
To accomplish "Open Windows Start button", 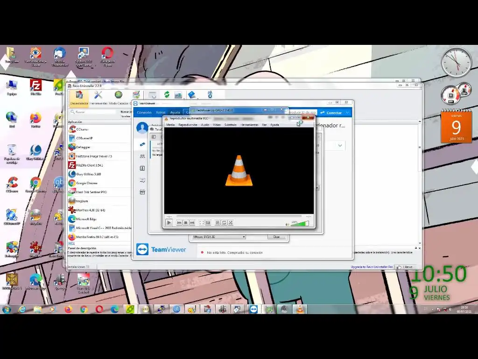I will 7,309.
